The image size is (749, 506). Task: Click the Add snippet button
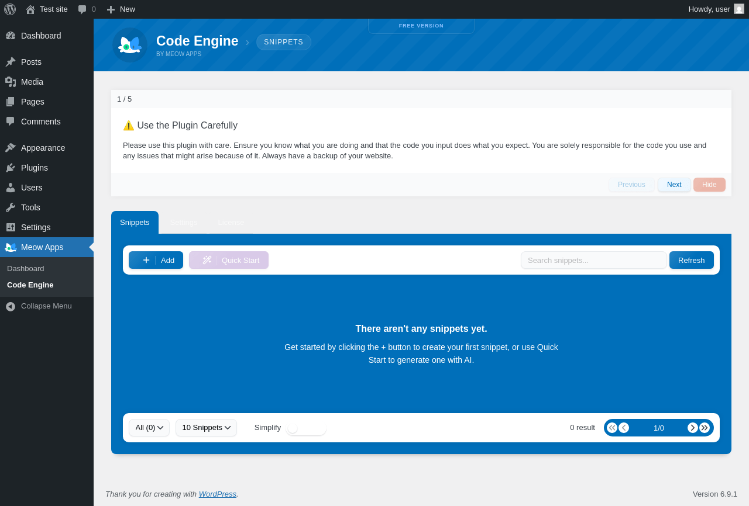coord(156,260)
